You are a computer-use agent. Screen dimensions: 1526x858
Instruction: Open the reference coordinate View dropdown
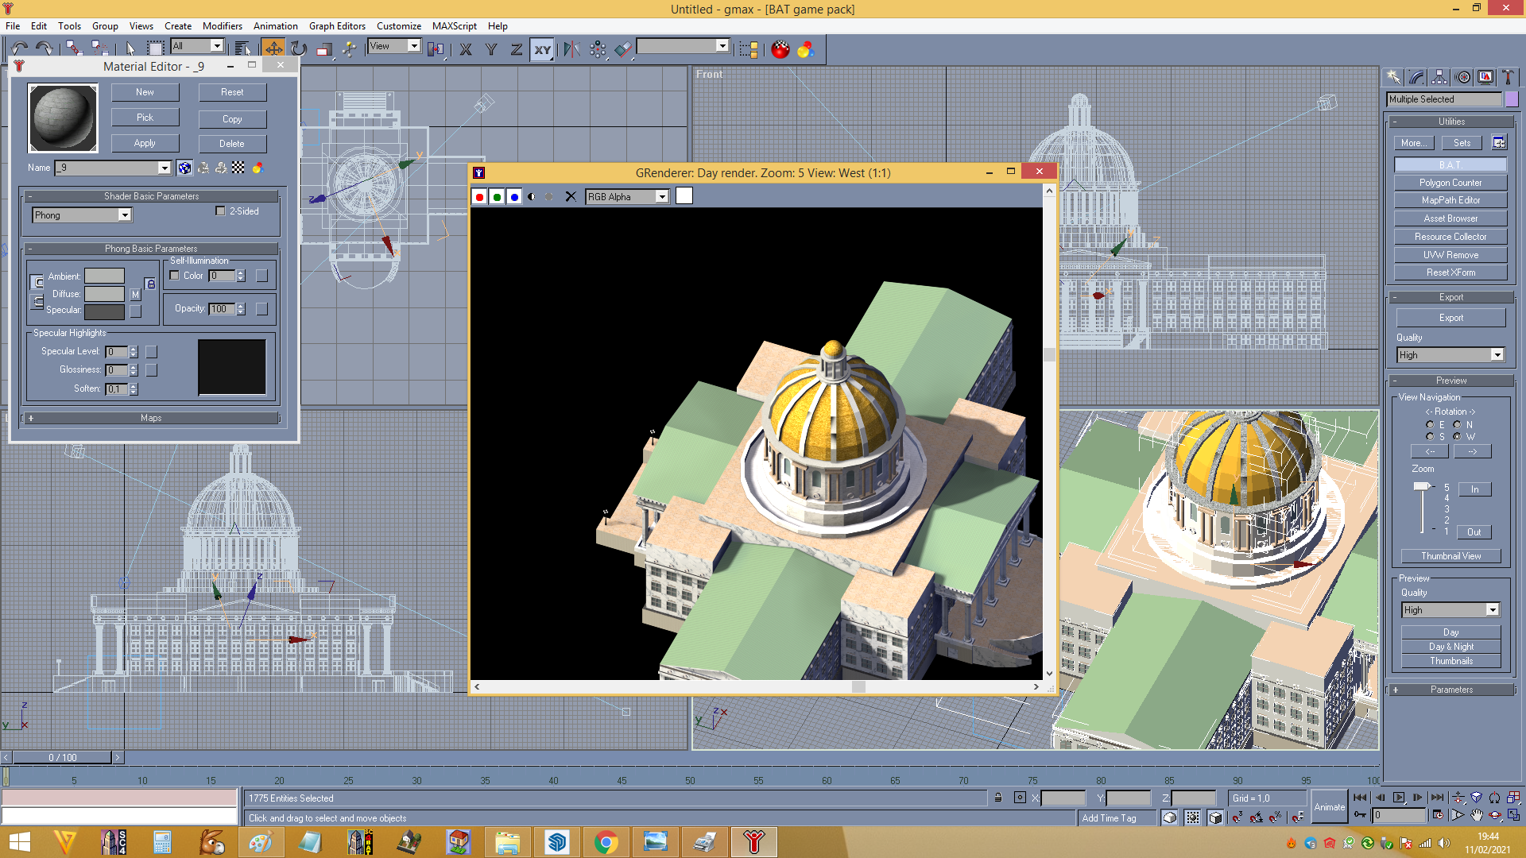tap(394, 46)
